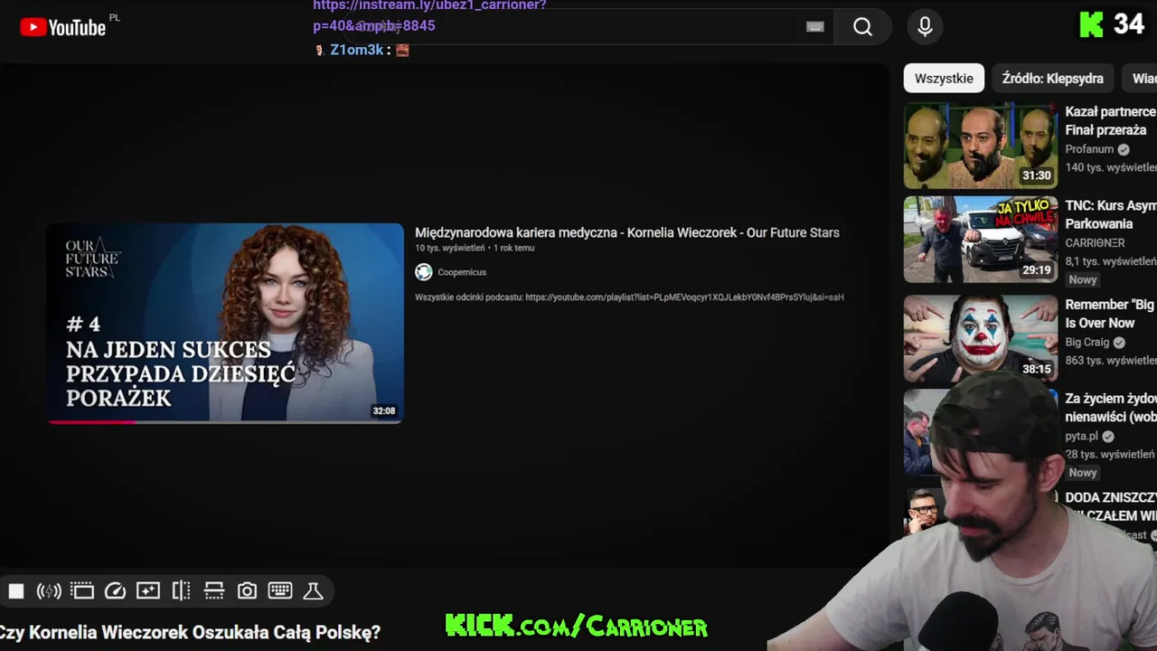This screenshot has height=651, width=1157.
Task: Open Remember "Big video title
Action: tap(1111, 314)
